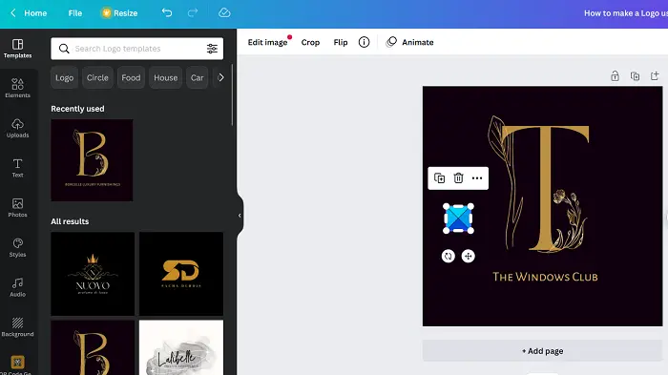The image size is (668, 375).
Task: Return to Home
Action: tap(35, 13)
